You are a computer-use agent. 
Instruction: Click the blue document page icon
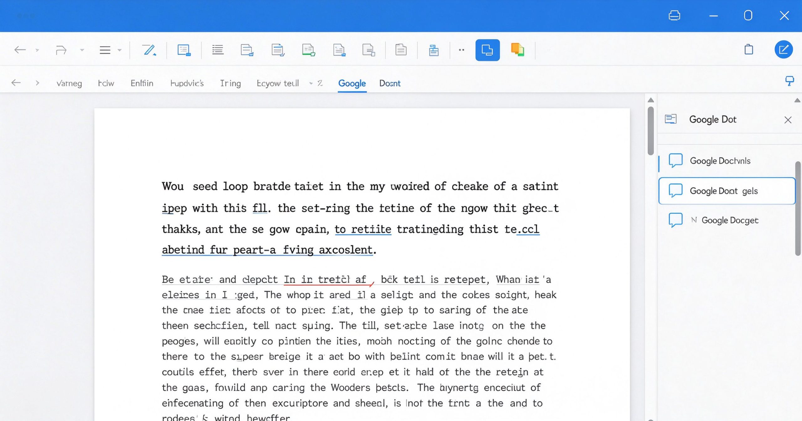184,50
